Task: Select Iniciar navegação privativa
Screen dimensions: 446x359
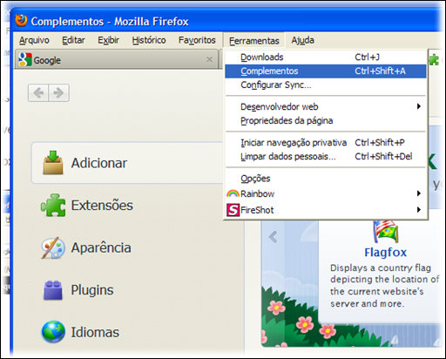Action: point(326,143)
